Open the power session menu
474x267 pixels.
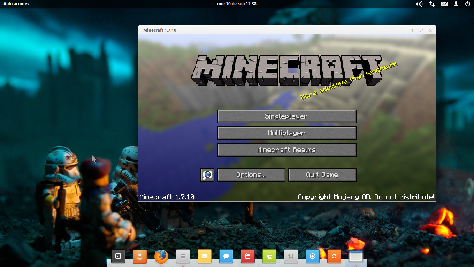(467, 4)
